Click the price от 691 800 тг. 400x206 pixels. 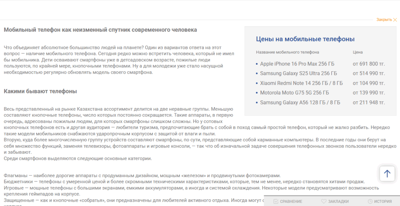click(368, 64)
